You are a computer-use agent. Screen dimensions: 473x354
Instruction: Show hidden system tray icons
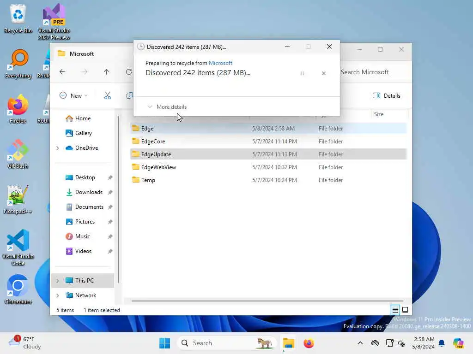click(360, 343)
